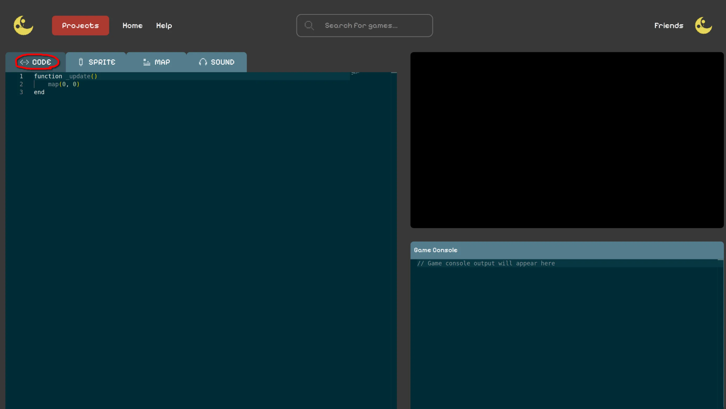Go to the Home page
Image resolution: width=726 pixels, height=409 pixels.
coord(133,25)
